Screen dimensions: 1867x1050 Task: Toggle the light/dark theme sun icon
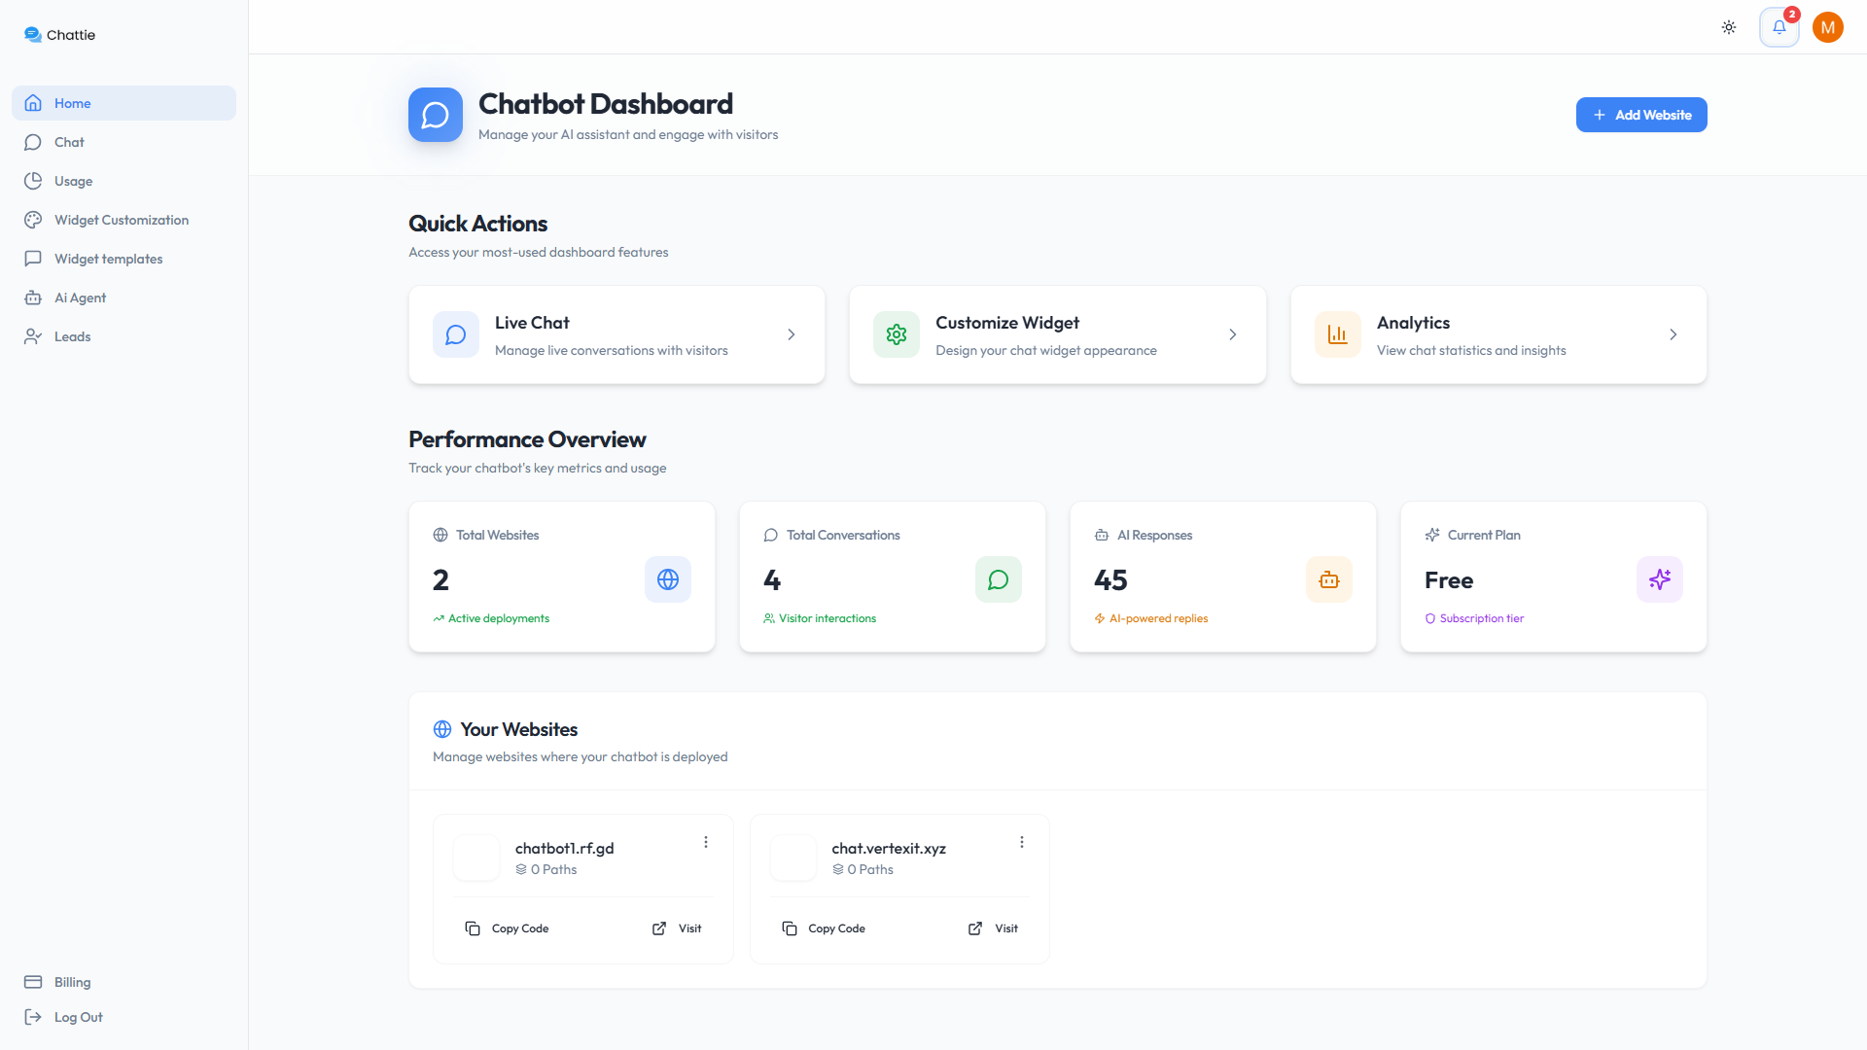(1729, 27)
